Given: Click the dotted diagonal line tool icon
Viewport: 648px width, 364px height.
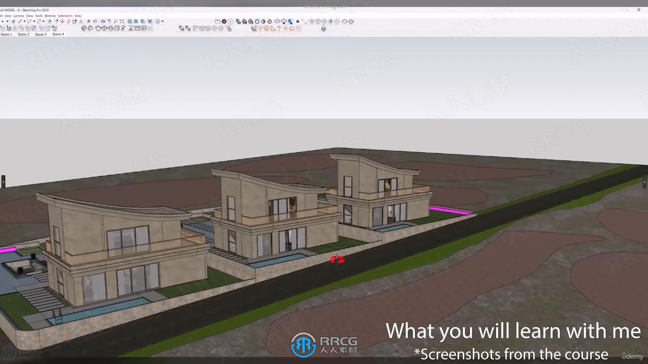Looking at the screenshot, I should [x=304, y=21].
